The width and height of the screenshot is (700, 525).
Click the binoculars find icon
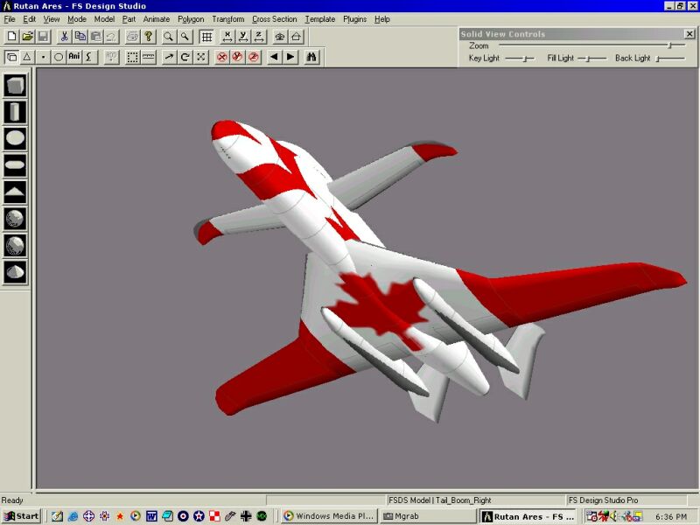click(311, 57)
